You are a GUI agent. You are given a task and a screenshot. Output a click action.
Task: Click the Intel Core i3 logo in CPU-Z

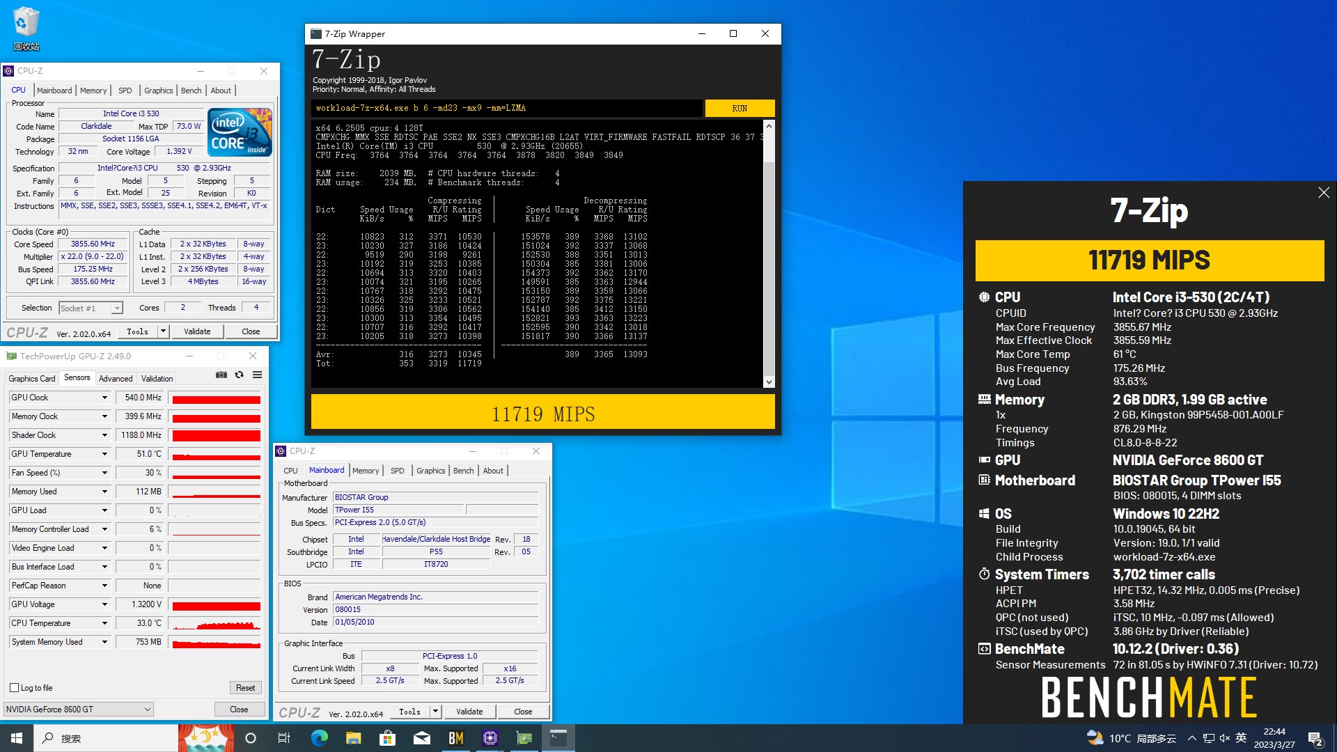click(240, 132)
